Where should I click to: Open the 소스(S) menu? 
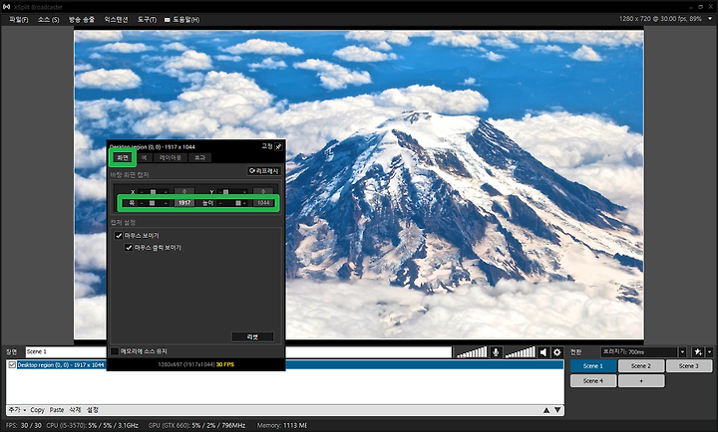pos(48,20)
